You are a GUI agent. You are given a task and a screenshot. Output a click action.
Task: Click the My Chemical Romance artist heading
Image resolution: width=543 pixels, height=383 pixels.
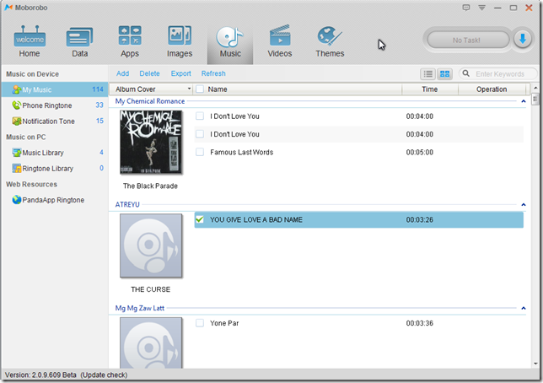(x=150, y=101)
